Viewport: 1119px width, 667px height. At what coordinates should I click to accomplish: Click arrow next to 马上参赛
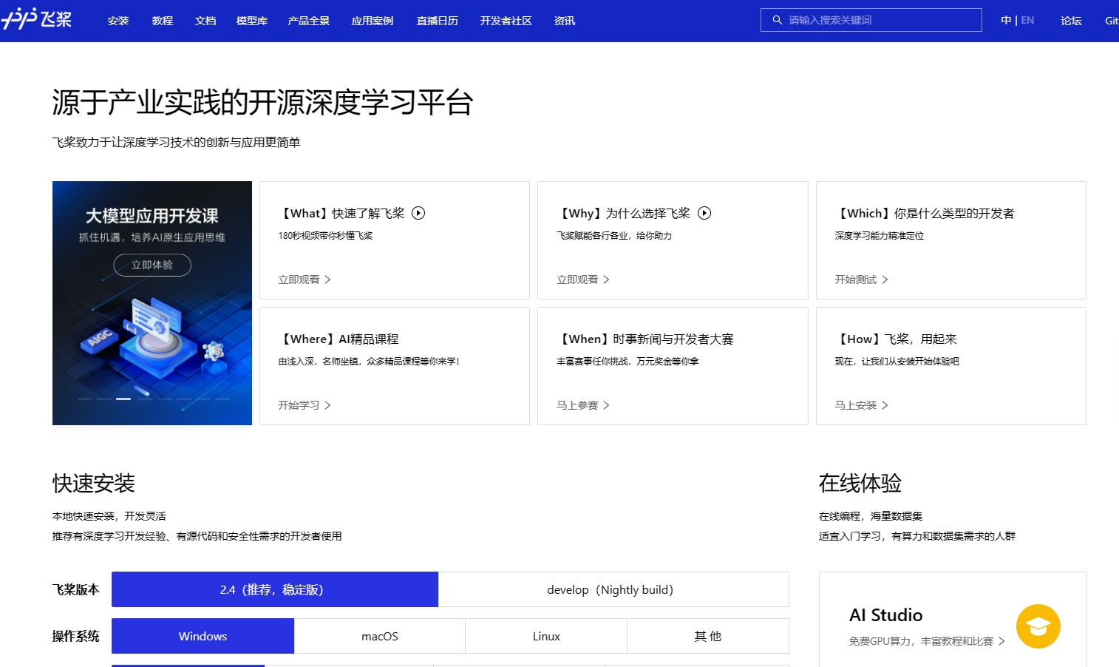(606, 405)
